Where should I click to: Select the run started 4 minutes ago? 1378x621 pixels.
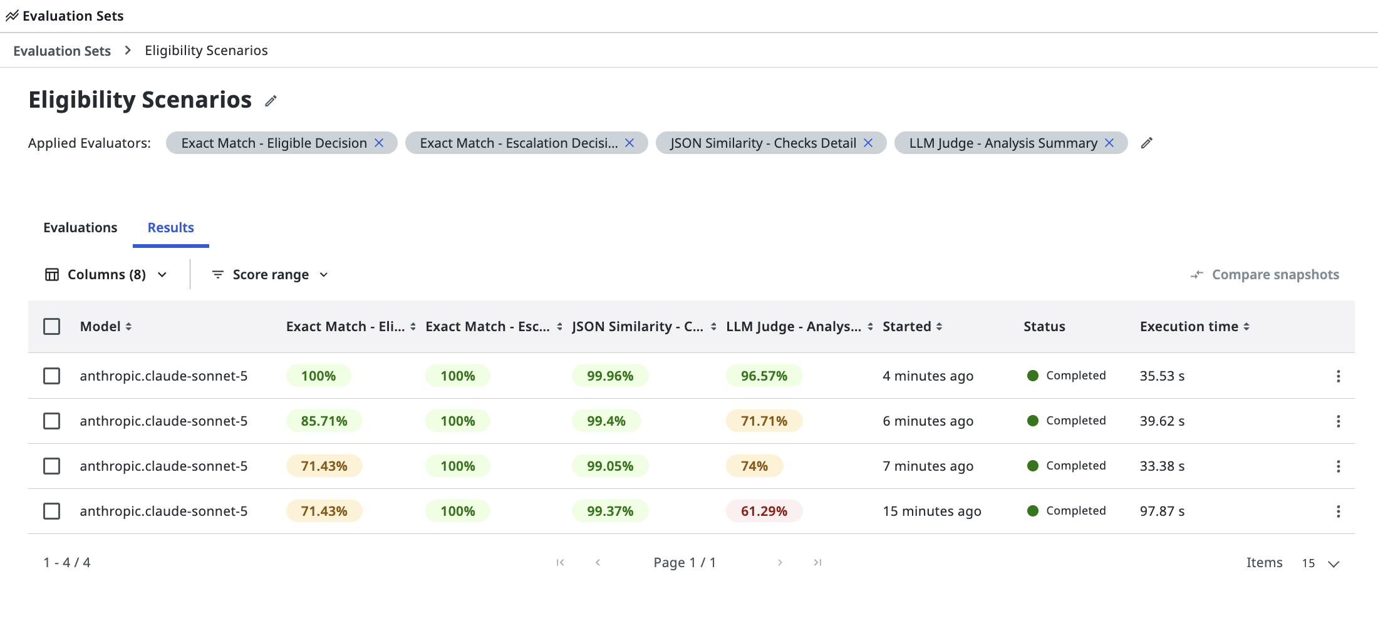click(x=52, y=376)
